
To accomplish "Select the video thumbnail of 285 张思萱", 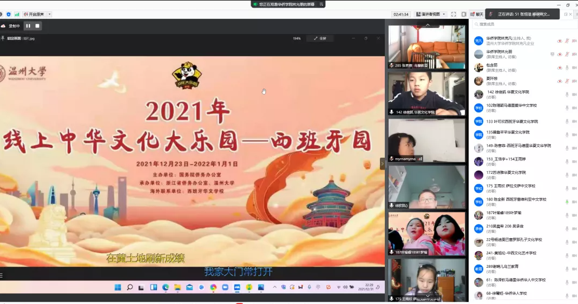I will 427,46.
